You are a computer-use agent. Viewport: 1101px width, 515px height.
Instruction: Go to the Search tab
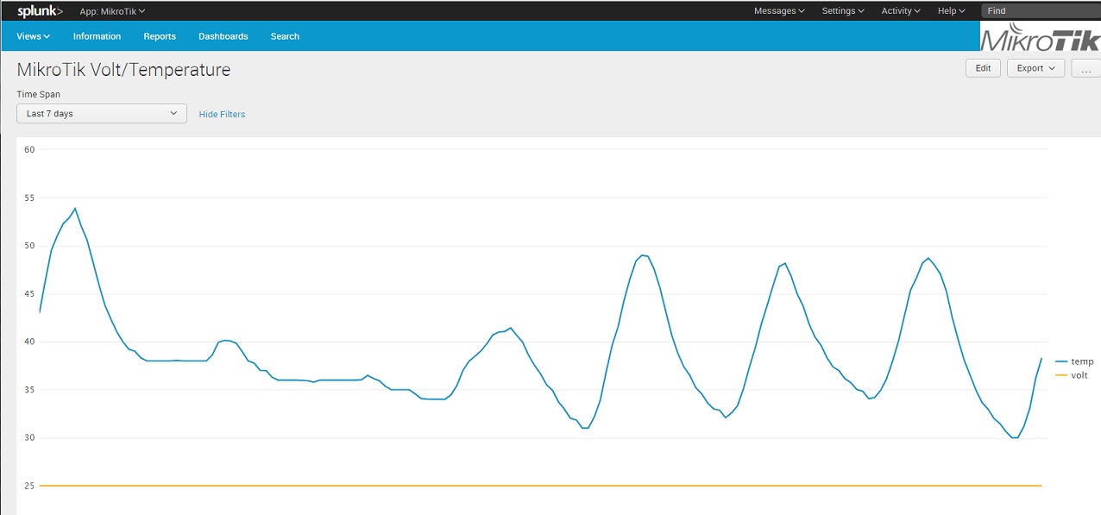(x=285, y=36)
